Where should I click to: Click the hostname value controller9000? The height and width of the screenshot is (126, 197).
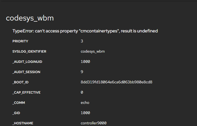94,123
